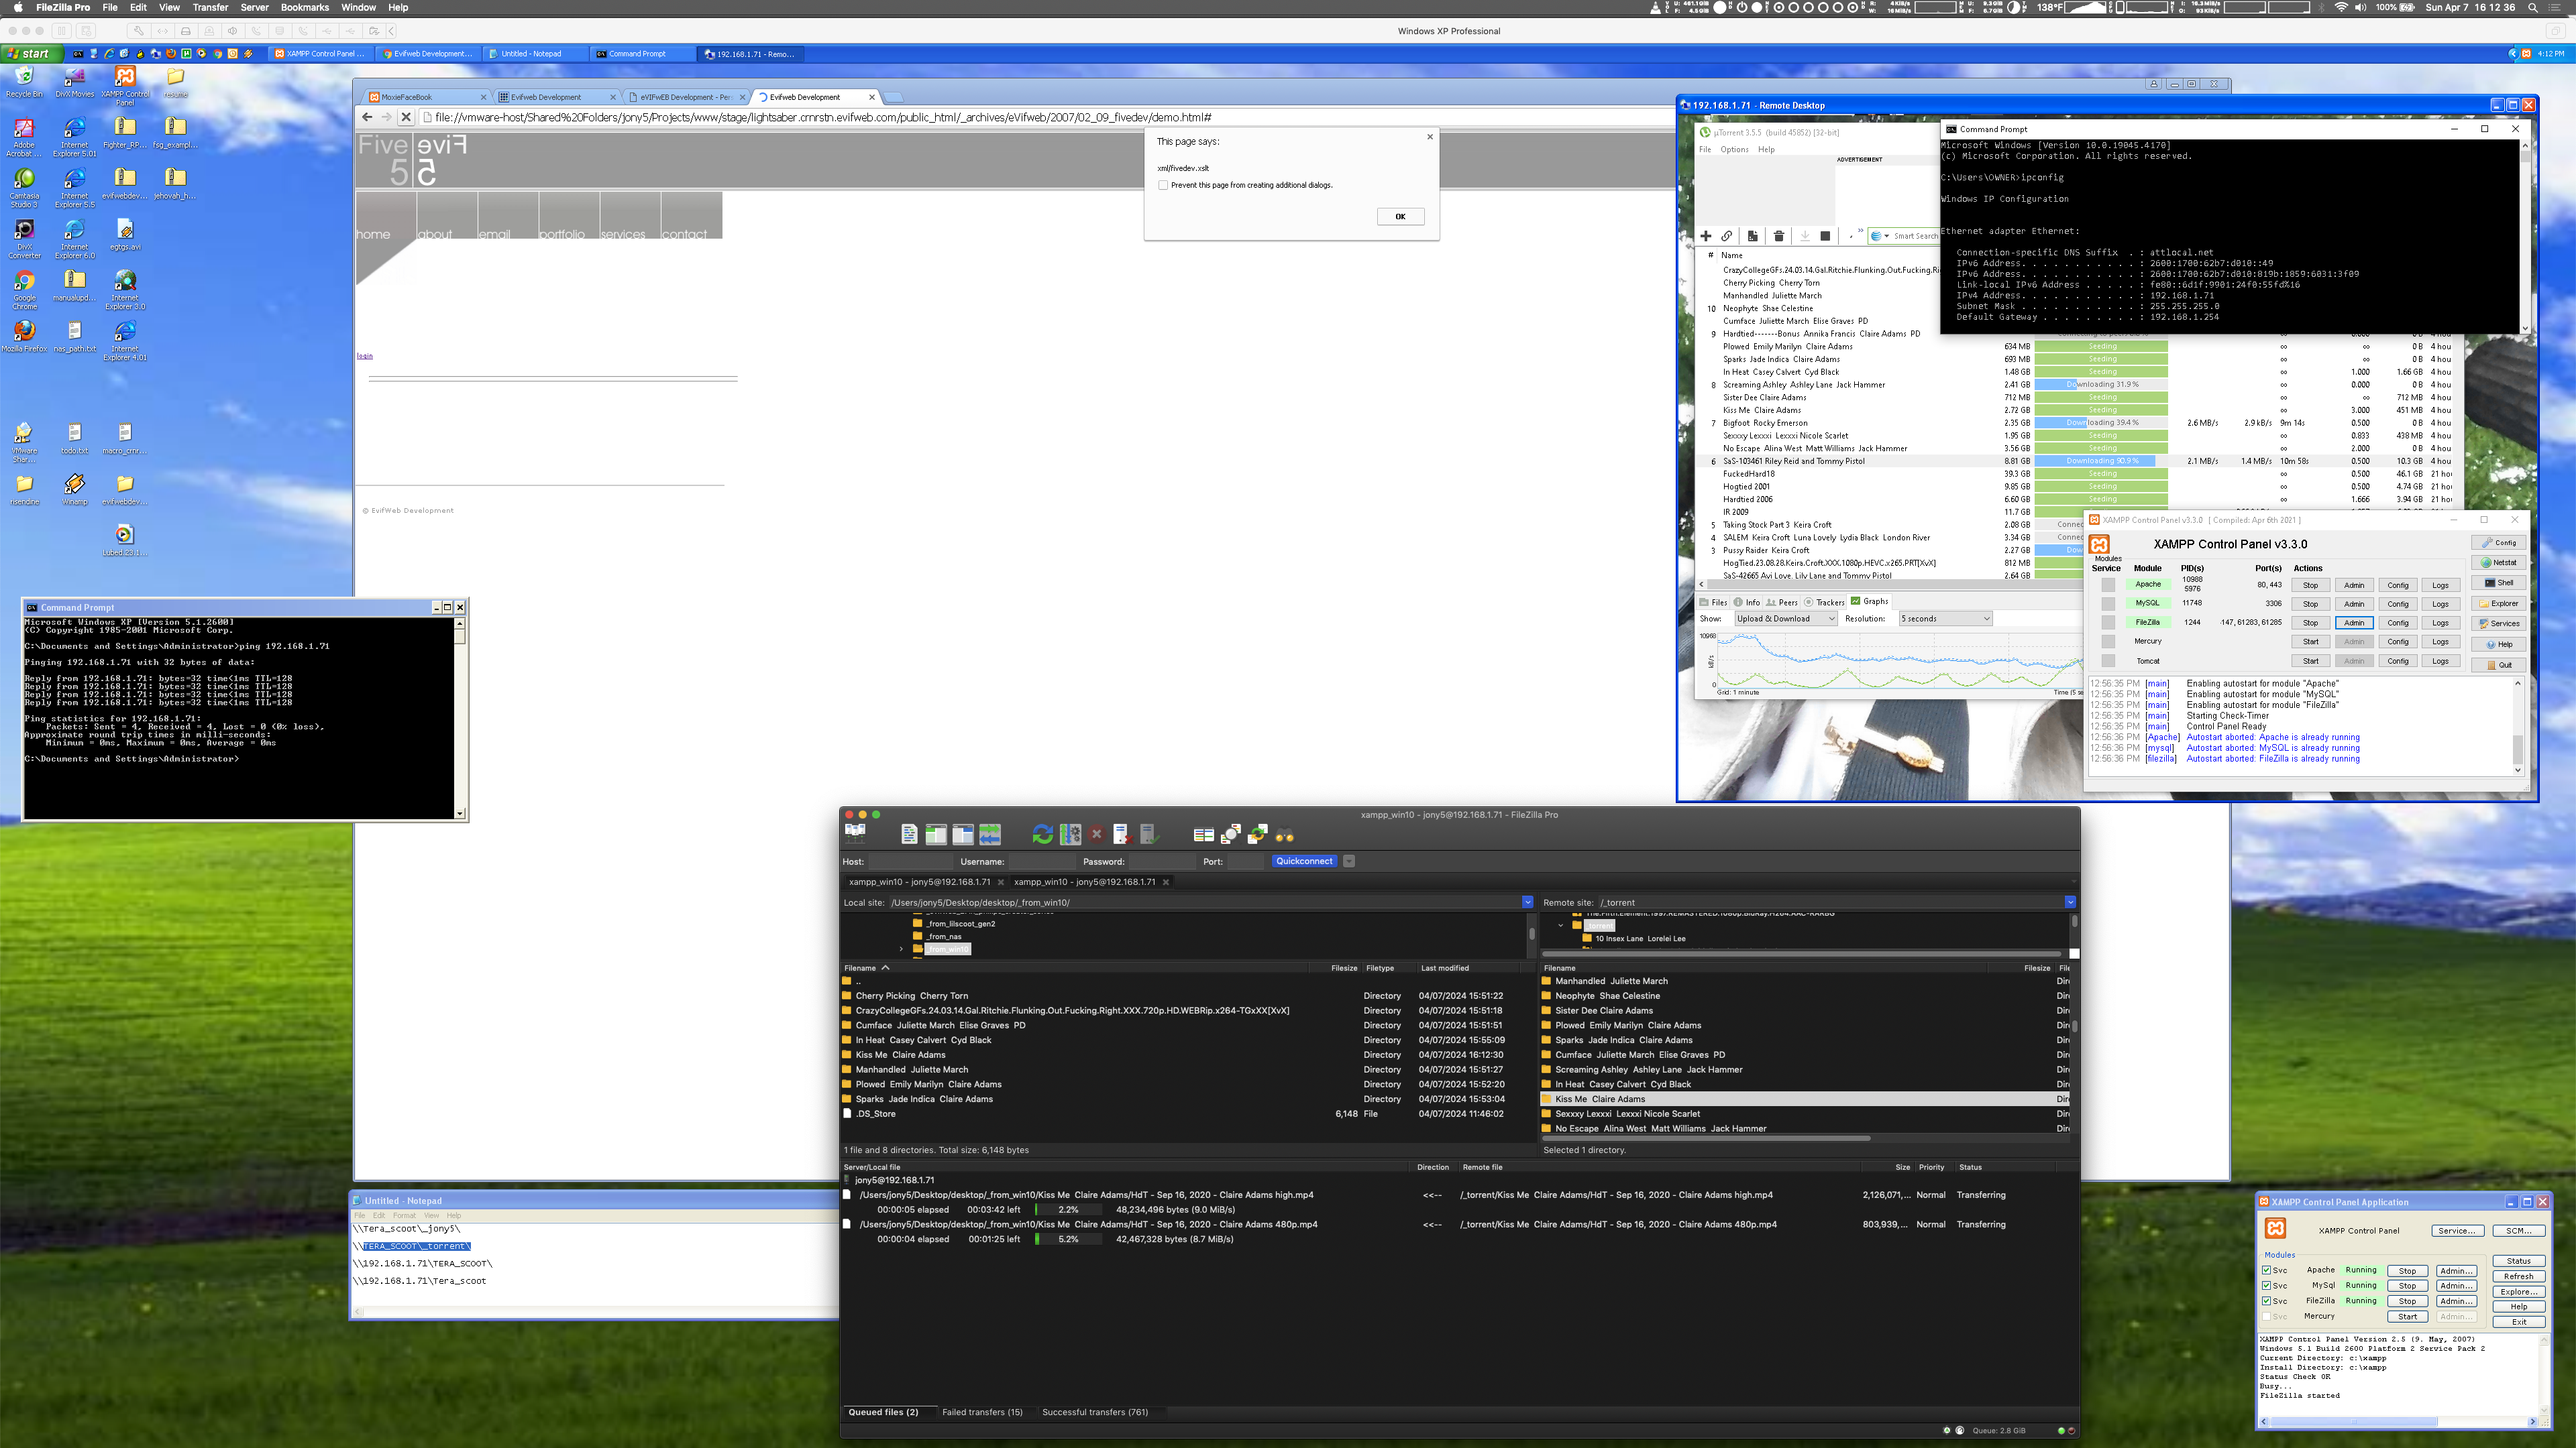Open the Quickconnect history dropdown arrow
The height and width of the screenshot is (1448, 2576).
[x=1349, y=860]
